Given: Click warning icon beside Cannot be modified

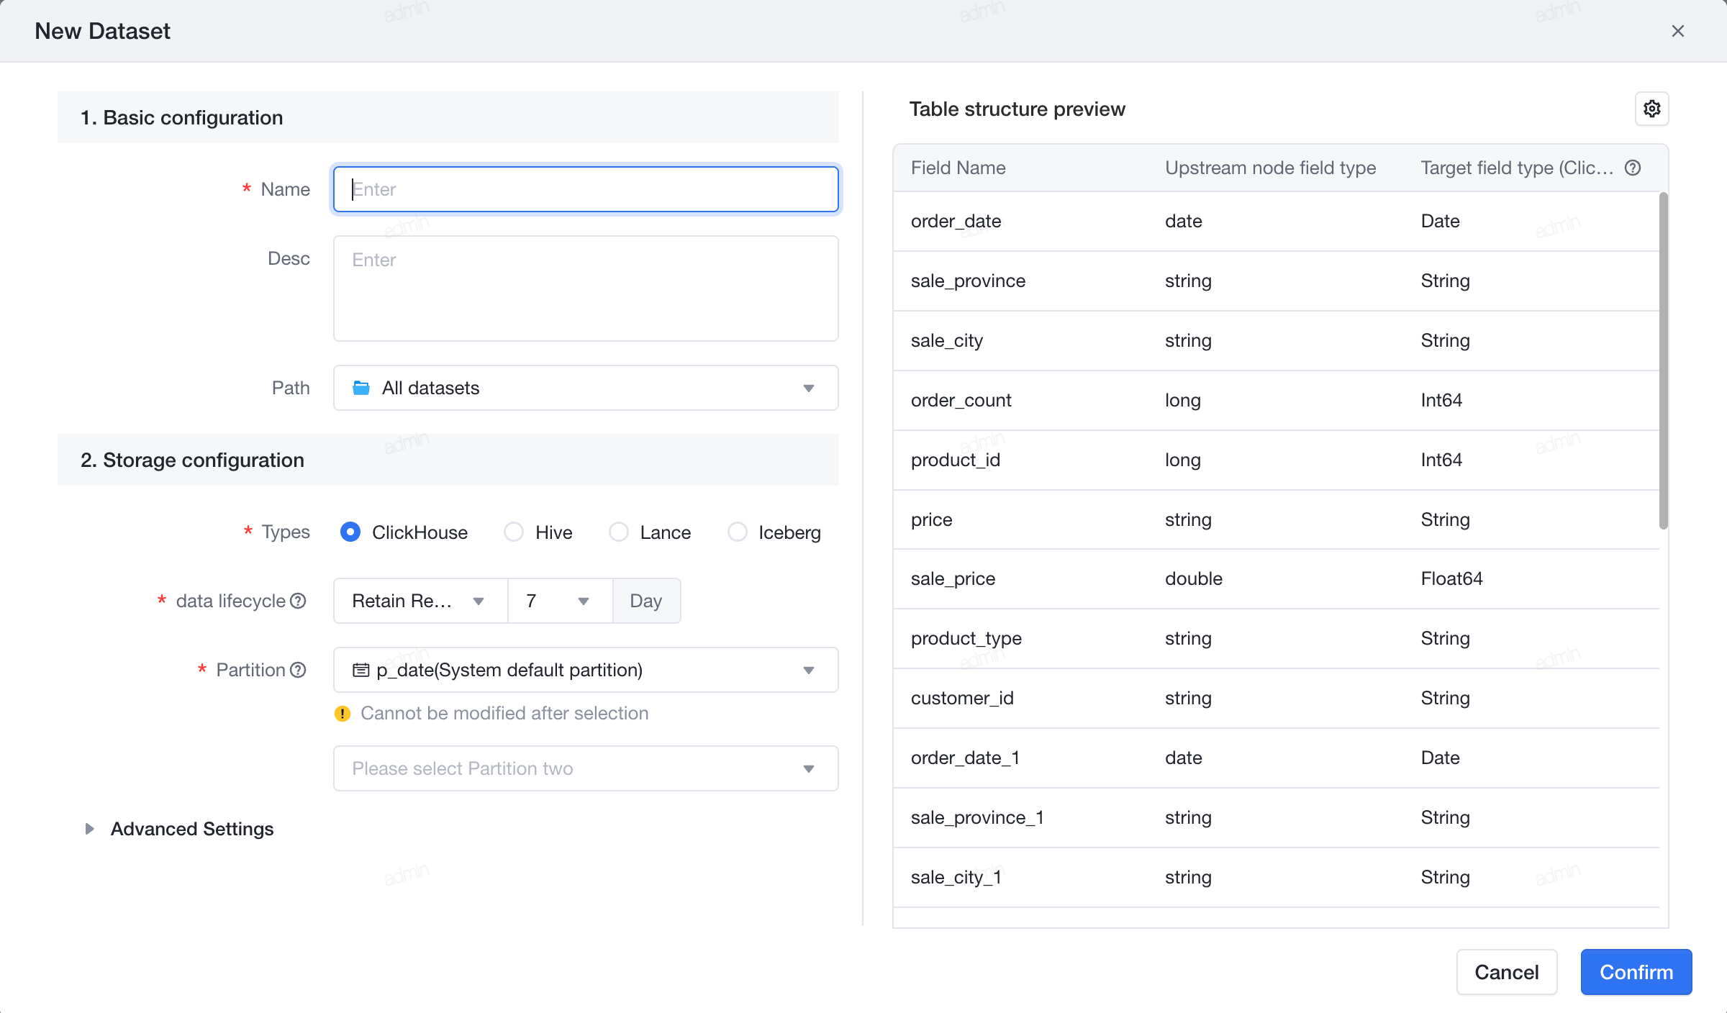Looking at the screenshot, I should (x=343, y=713).
